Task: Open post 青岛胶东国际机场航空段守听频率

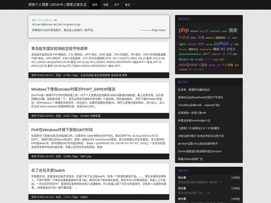Action: [x=59, y=48]
